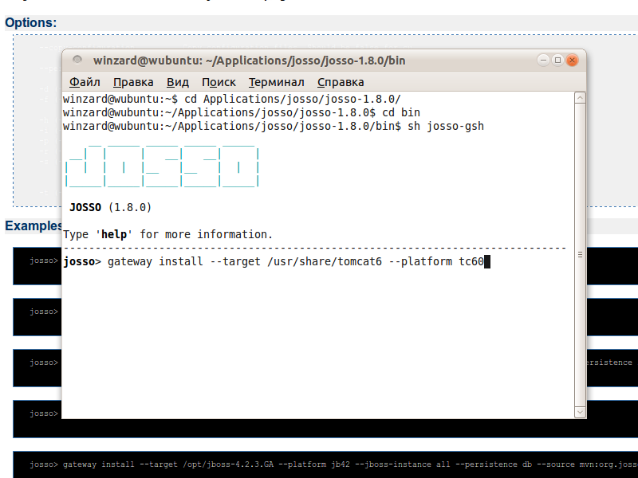The image size is (638, 478).
Task: Open the Поиск menu
Action: tap(219, 82)
